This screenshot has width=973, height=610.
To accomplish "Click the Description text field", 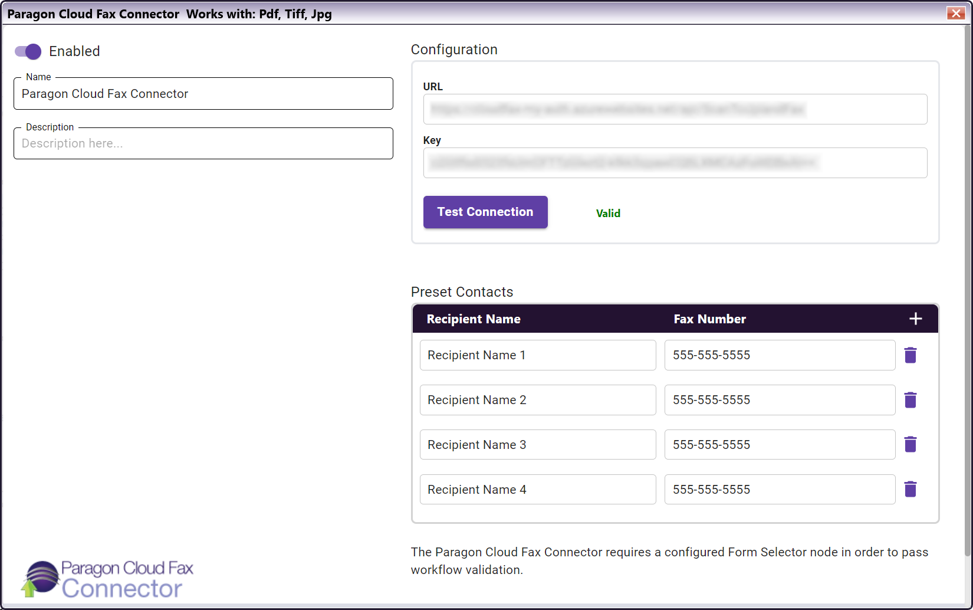I will coord(203,143).
